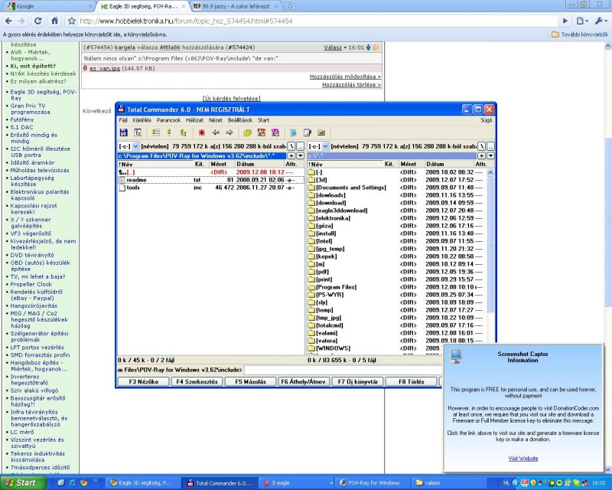This screenshot has width=612, height=490.
Task: Click the 'Válasz' reply link in forum post
Action: coord(333,47)
